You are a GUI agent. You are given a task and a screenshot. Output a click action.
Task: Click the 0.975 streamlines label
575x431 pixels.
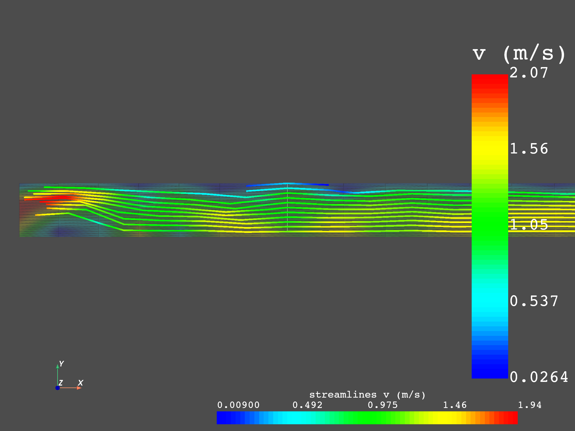pyautogui.click(x=383, y=405)
